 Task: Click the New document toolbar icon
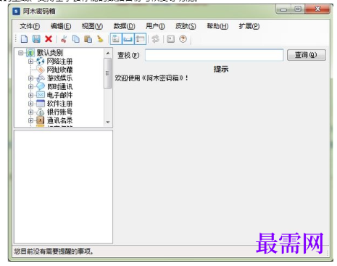pos(24,39)
